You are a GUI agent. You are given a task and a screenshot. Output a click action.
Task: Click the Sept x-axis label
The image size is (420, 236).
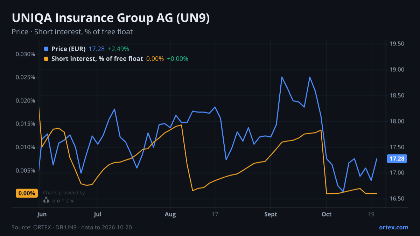[271, 214]
